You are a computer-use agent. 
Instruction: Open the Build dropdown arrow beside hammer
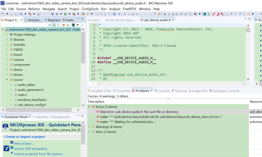pyautogui.click(x=34, y=14)
